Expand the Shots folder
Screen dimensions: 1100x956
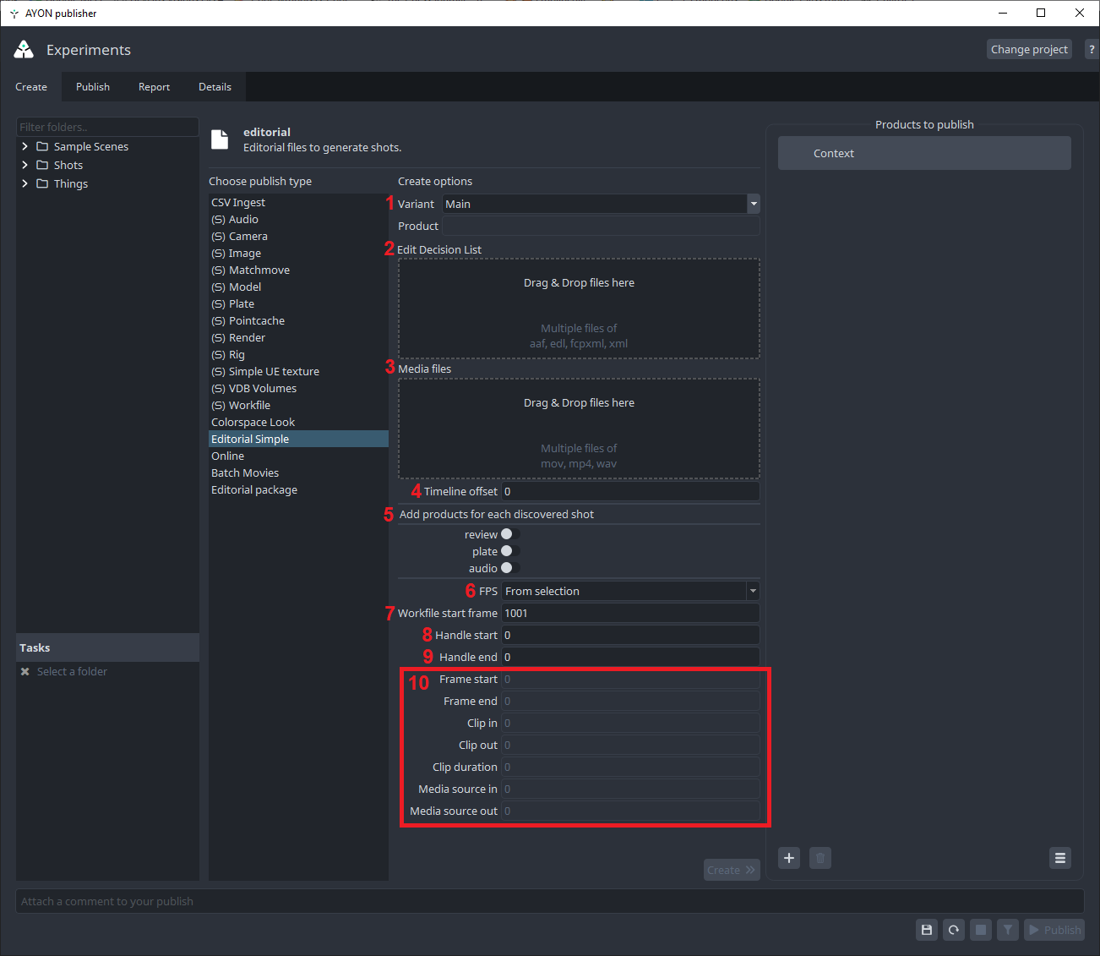point(25,165)
